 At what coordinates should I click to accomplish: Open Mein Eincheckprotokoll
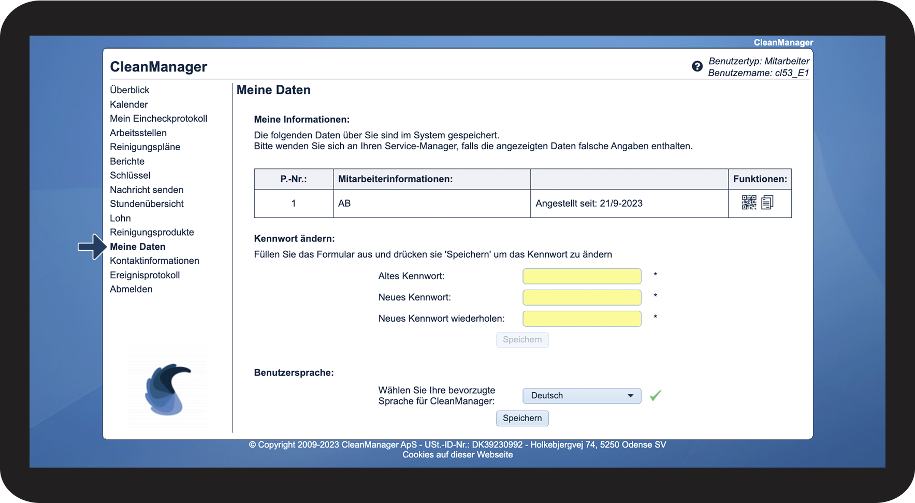pyautogui.click(x=158, y=119)
